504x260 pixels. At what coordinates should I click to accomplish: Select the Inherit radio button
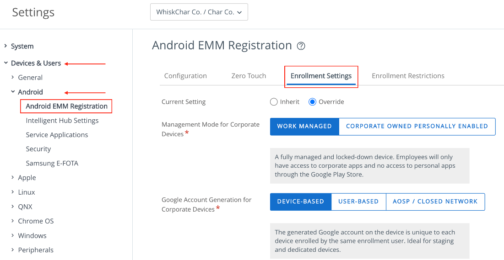274,102
